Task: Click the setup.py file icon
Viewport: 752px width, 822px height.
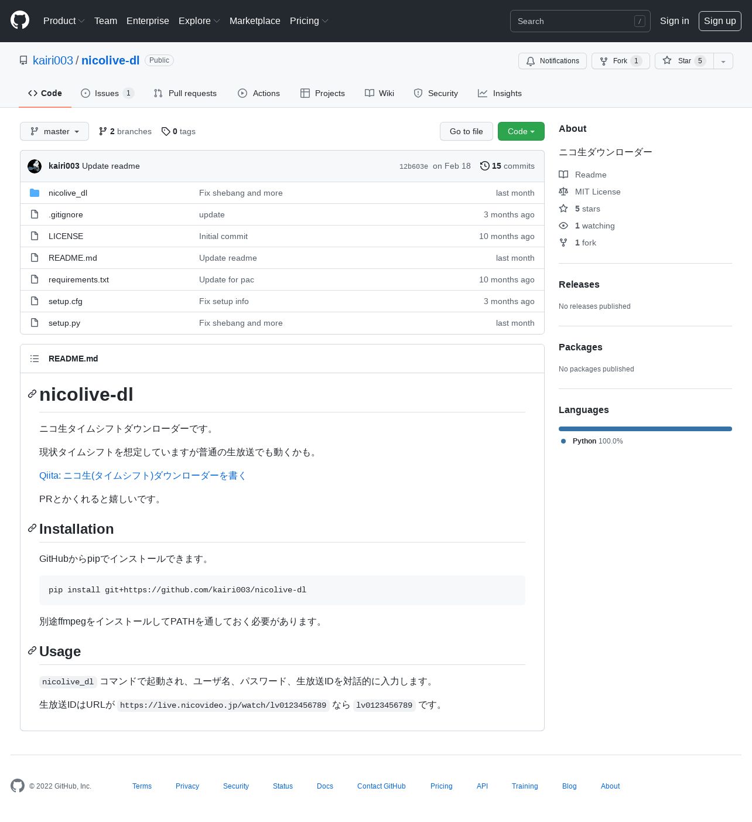Action: coord(35,323)
